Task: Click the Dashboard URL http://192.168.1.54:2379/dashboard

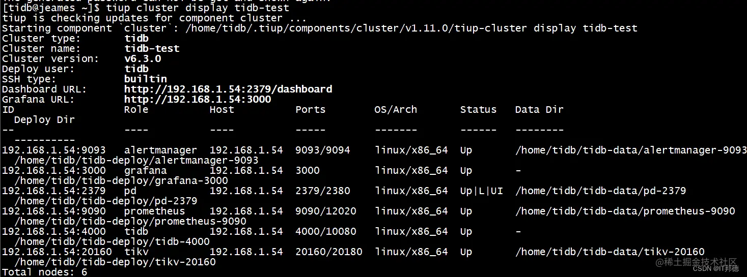Action: pos(228,89)
